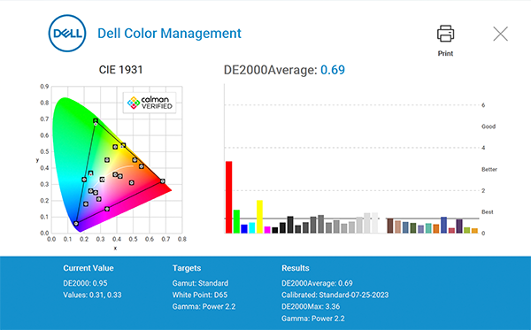Click the Best label on chart axis
This screenshot has width=531, height=330.
(488, 211)
